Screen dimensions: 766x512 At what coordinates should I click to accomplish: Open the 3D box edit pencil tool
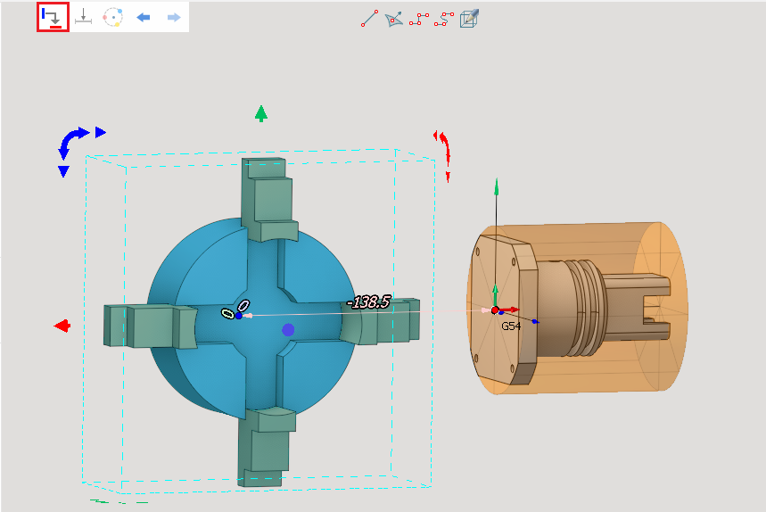pos(469,18)
